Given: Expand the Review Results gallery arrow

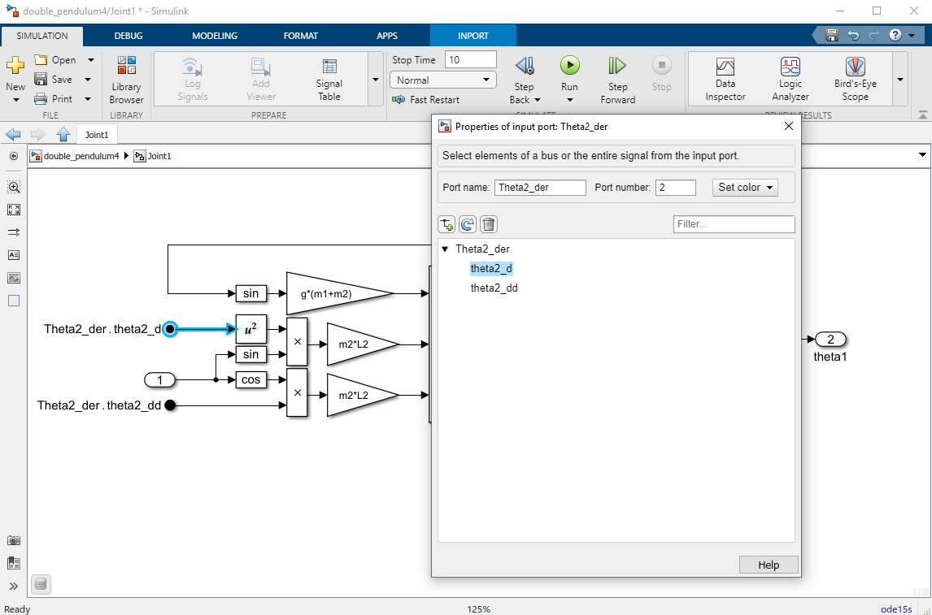Looking at the screenshot, I should click(900, 80).
